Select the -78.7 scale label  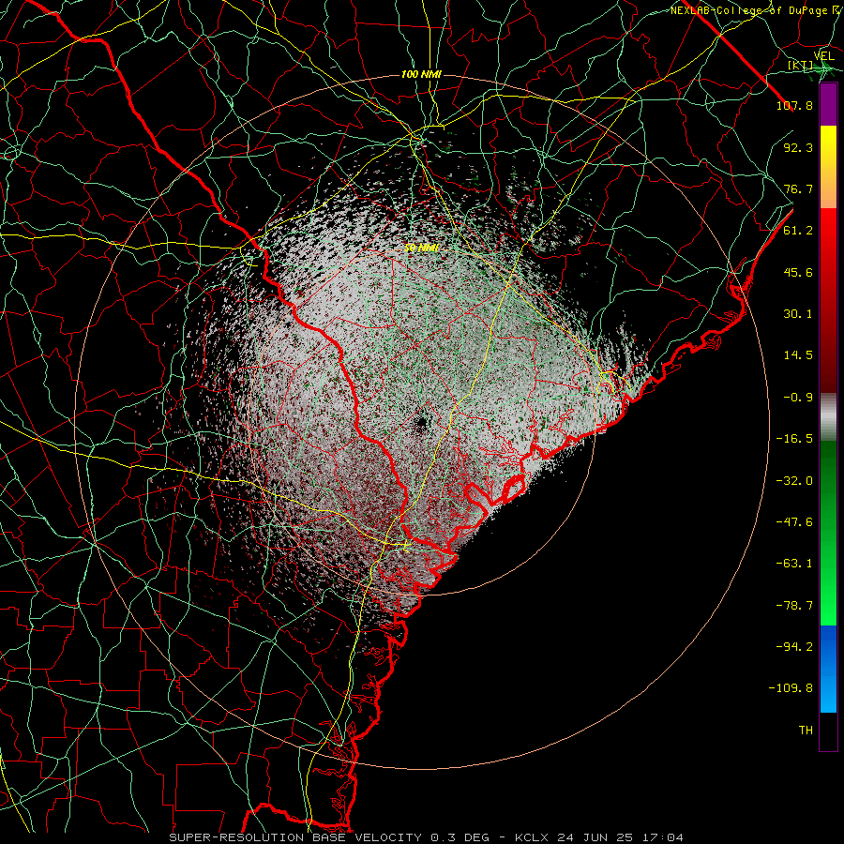pyautogui.click(x=794, y=606)
